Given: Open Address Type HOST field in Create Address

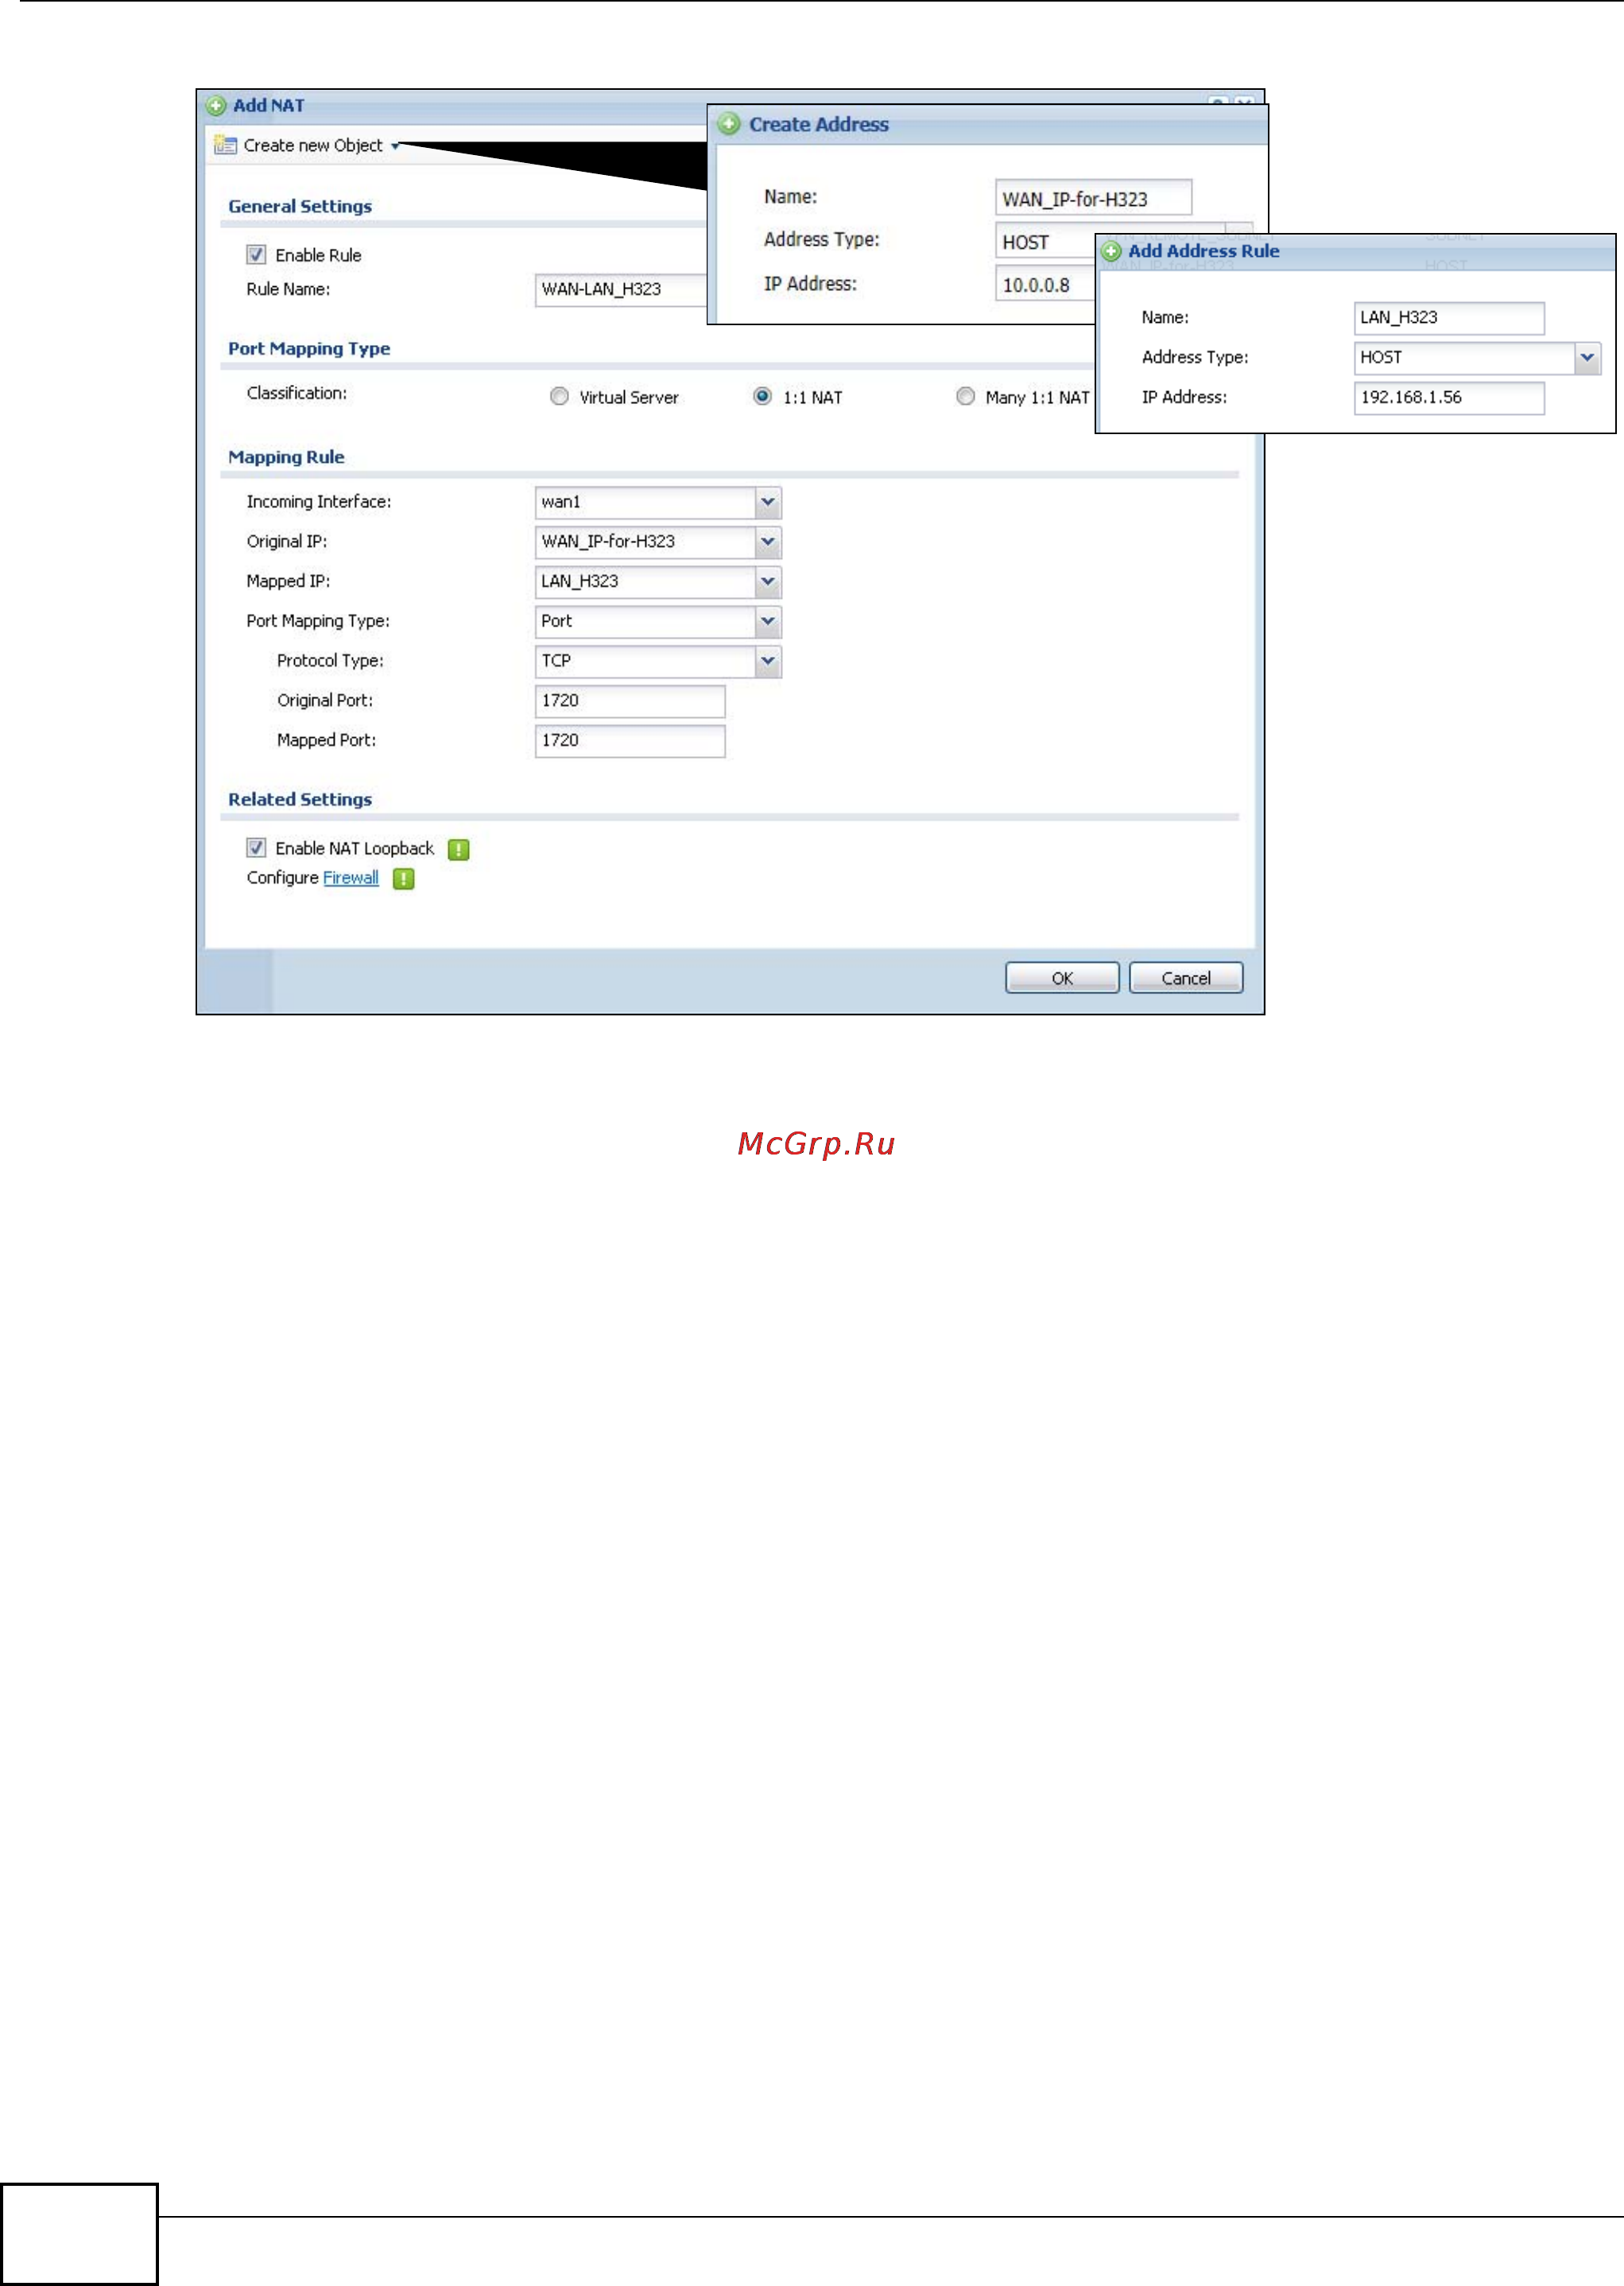Looking at the screenshot, I should pos(1046,242).
